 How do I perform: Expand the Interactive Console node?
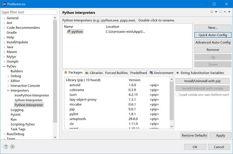[8, 86]
